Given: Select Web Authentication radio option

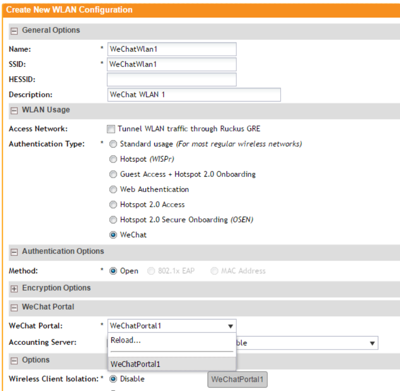Looking at the screenshot, I should point(113,189).
